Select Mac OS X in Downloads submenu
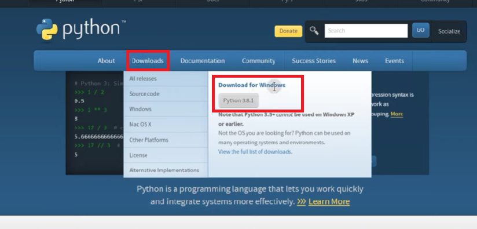Screen dimensions: 477x229 point(166,124)
